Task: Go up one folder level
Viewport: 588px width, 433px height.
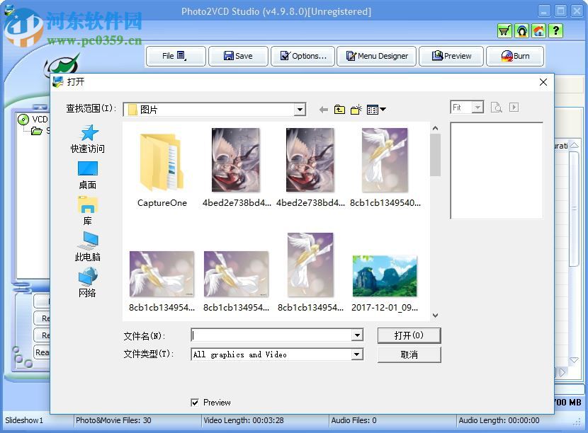Action: 339,109
